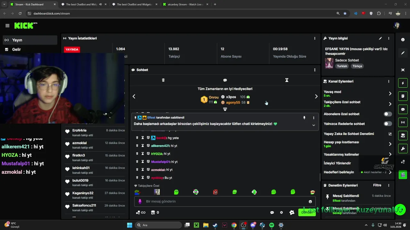
Task: Open Eflost's name in pinned message
Action: tap(151, 118)
